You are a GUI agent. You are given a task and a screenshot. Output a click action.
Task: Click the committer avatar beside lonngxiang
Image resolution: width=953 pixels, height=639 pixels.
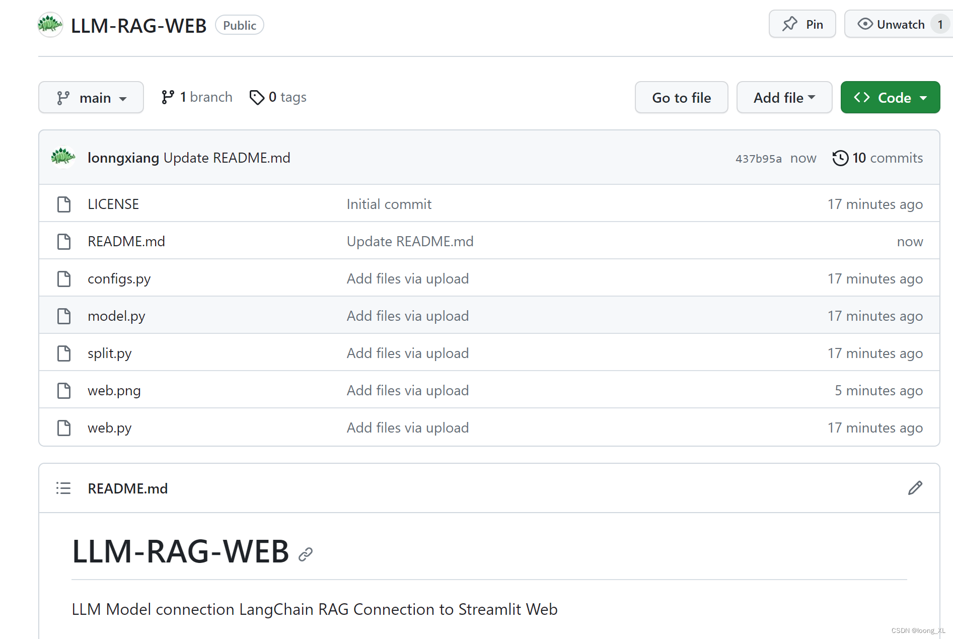click(62, 157)
